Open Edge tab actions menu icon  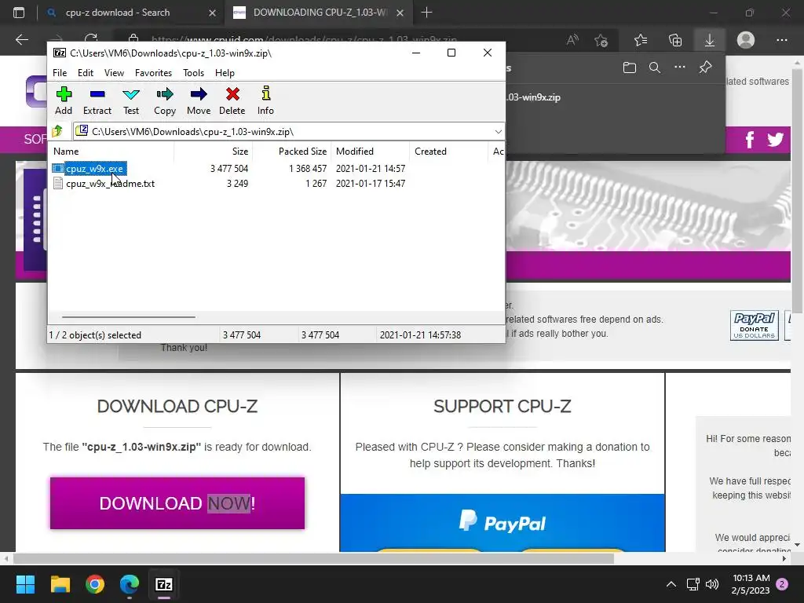pos(19,13)
